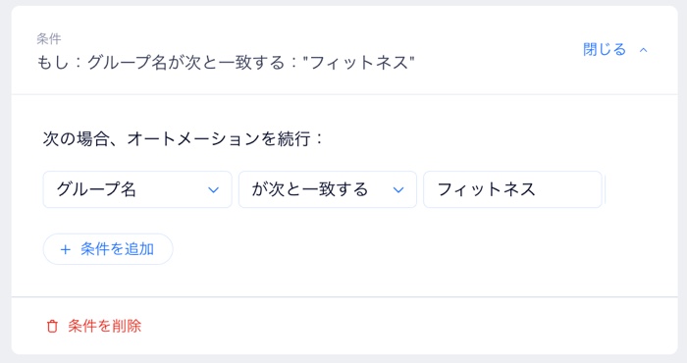Click the condition summary もし：グループ名が次と一致する
The height and width of the screenshot is (363, 687).
click(226, 63)
